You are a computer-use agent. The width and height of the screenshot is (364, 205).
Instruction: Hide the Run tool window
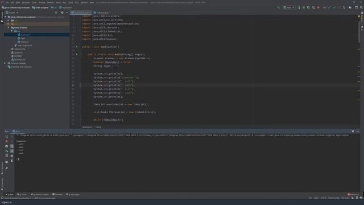click(358, 132)
